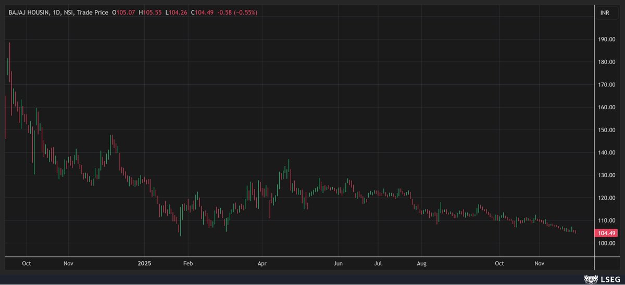The image size is (625, 285).
Task: Click the −0.58 (−0.55%) change value
Action: pyautogui.click(x=238, y=12)
